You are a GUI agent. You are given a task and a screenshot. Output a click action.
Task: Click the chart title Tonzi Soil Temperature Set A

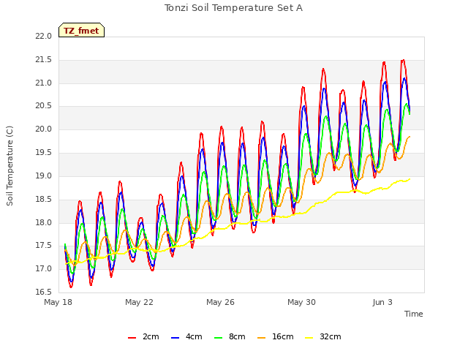(x=233, y=8)
